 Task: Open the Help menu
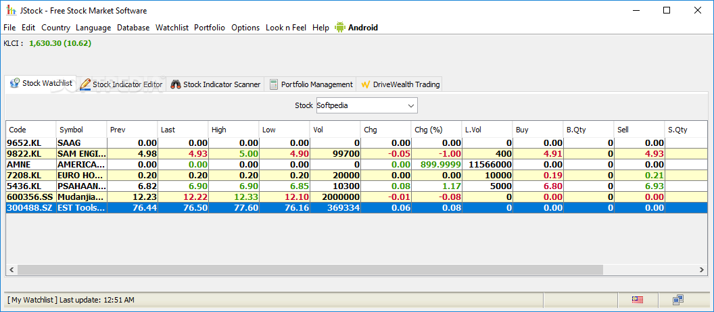(320, 28)
